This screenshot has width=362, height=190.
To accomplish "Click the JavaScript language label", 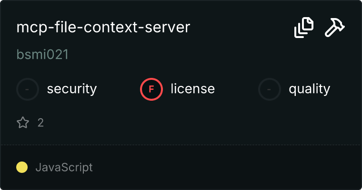I will pos(64,167).
